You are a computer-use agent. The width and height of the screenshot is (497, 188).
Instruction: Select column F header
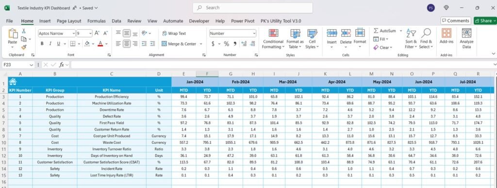[207, 74]
